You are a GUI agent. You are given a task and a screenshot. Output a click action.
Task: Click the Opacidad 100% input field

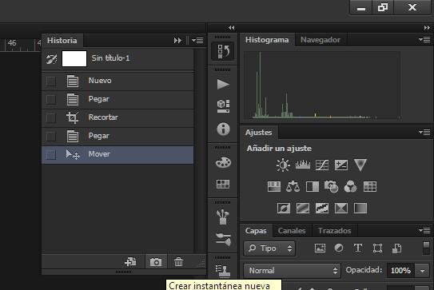pyautogui.click(x=400, y=270)
